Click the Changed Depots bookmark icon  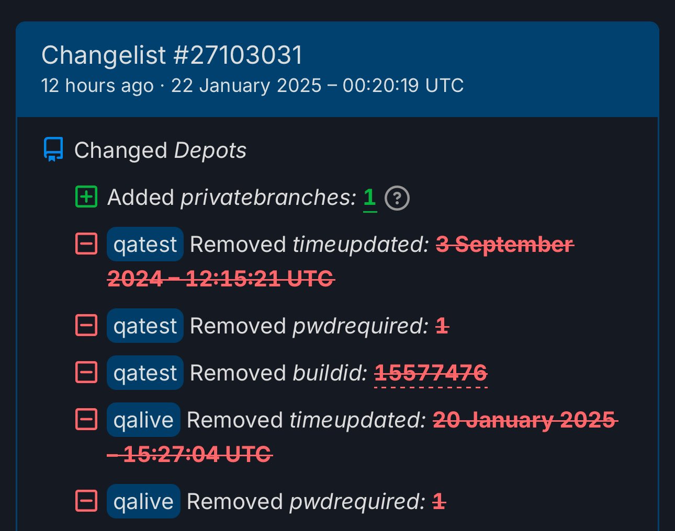53,149
